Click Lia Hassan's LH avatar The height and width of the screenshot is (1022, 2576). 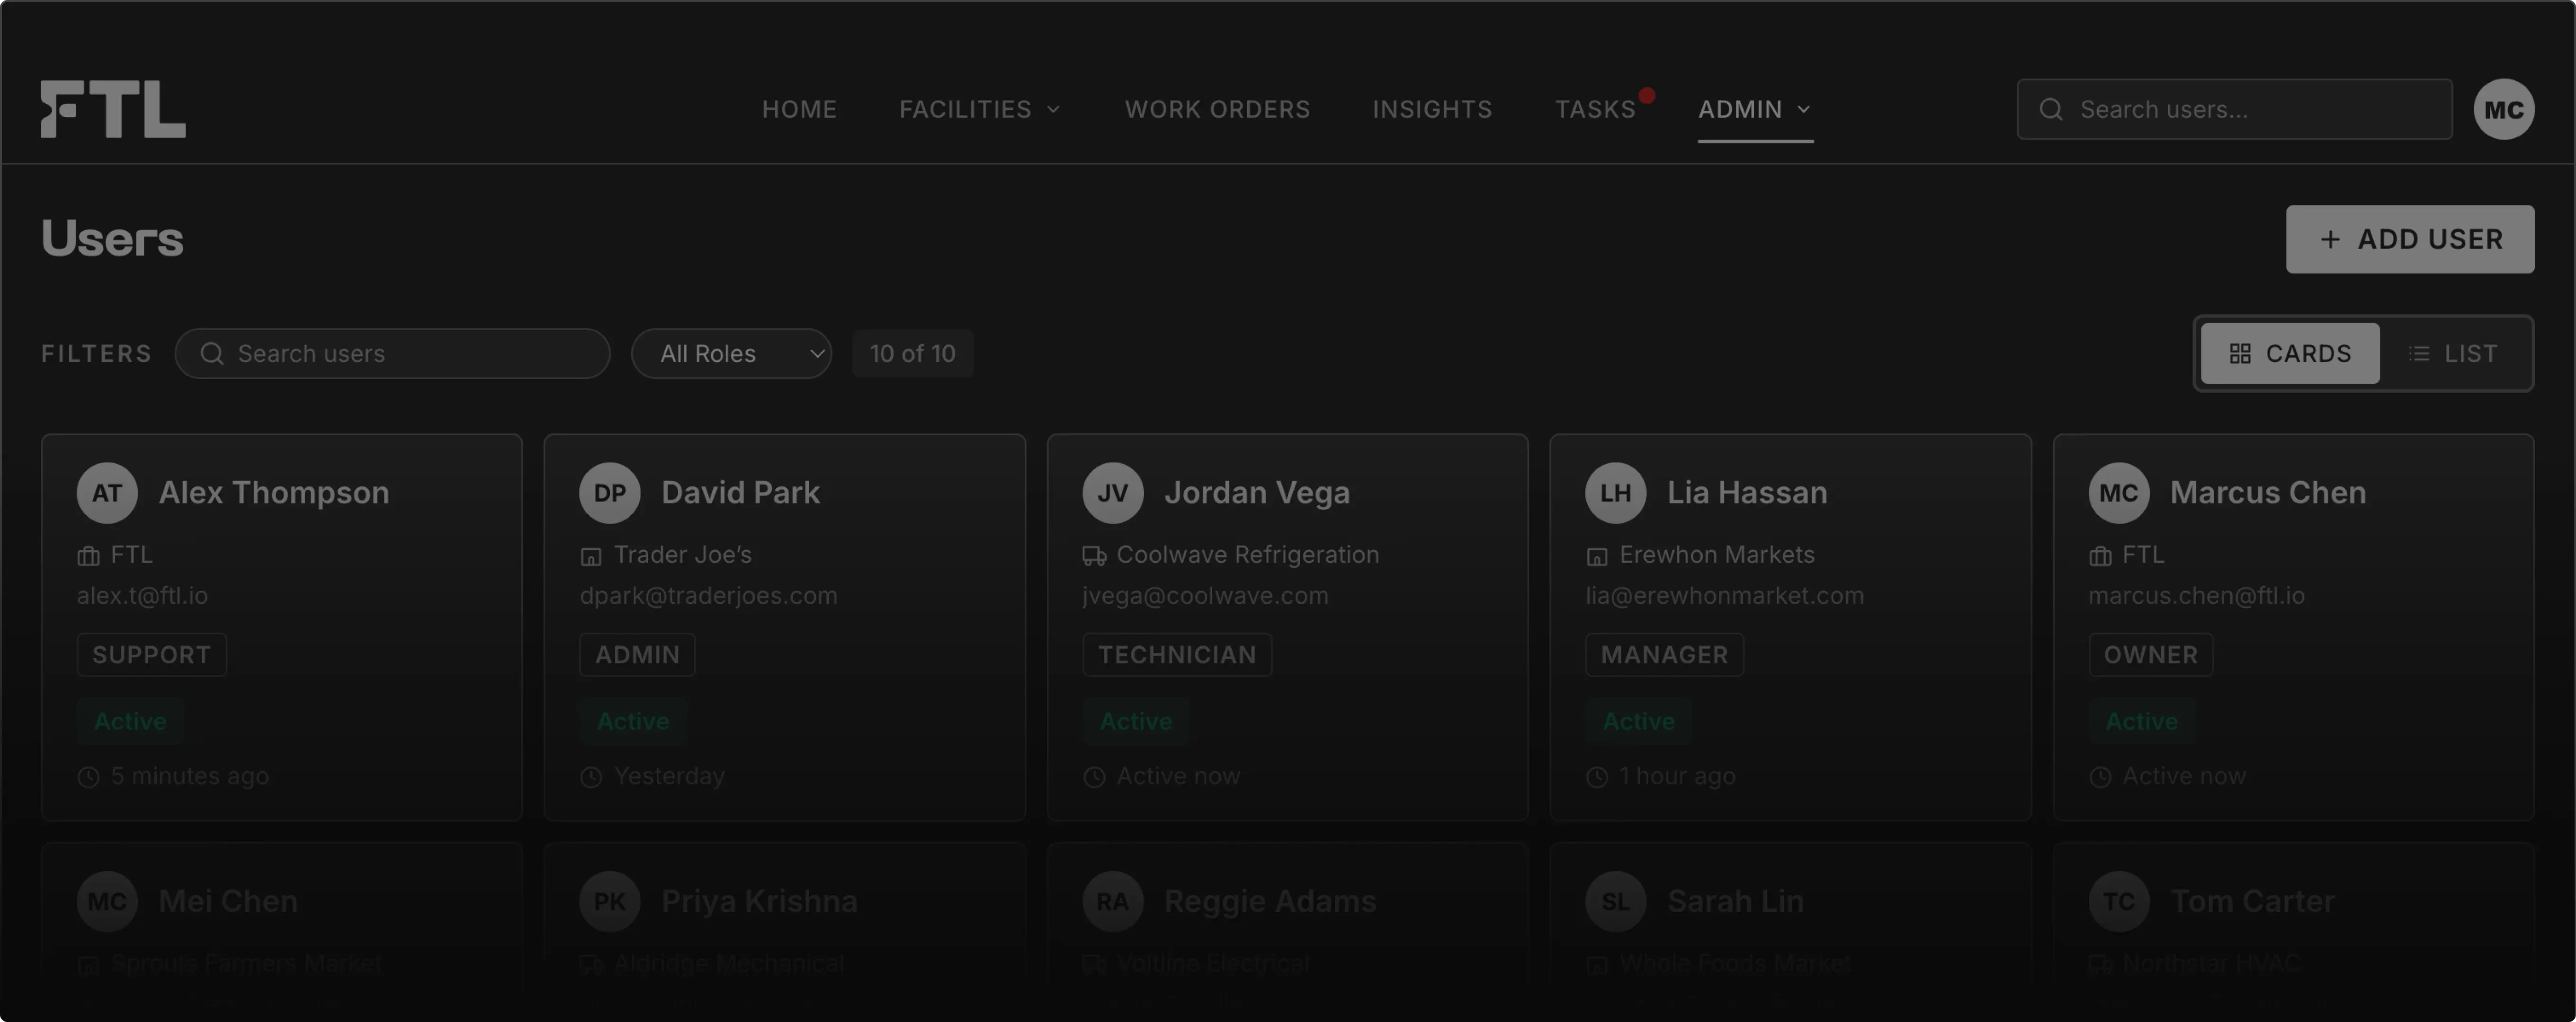point(1615,493)
